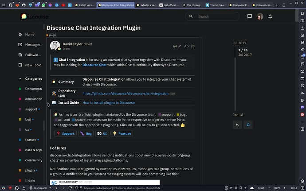Go forward in browser history
Screen dimensions: 306x191
click(x=63, y=188)
